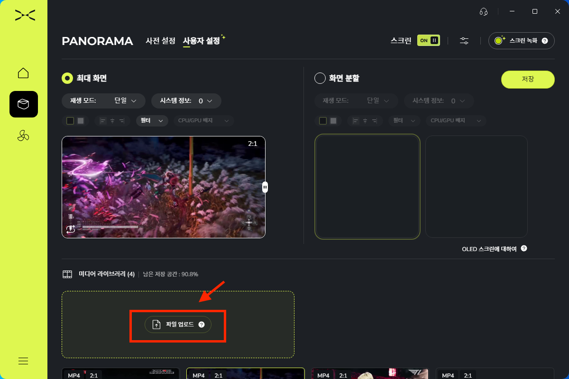Click help icon beside OLED 스크린에 대하여
Viewport: 569px width, 379px height.
click(x=524, y=248)
